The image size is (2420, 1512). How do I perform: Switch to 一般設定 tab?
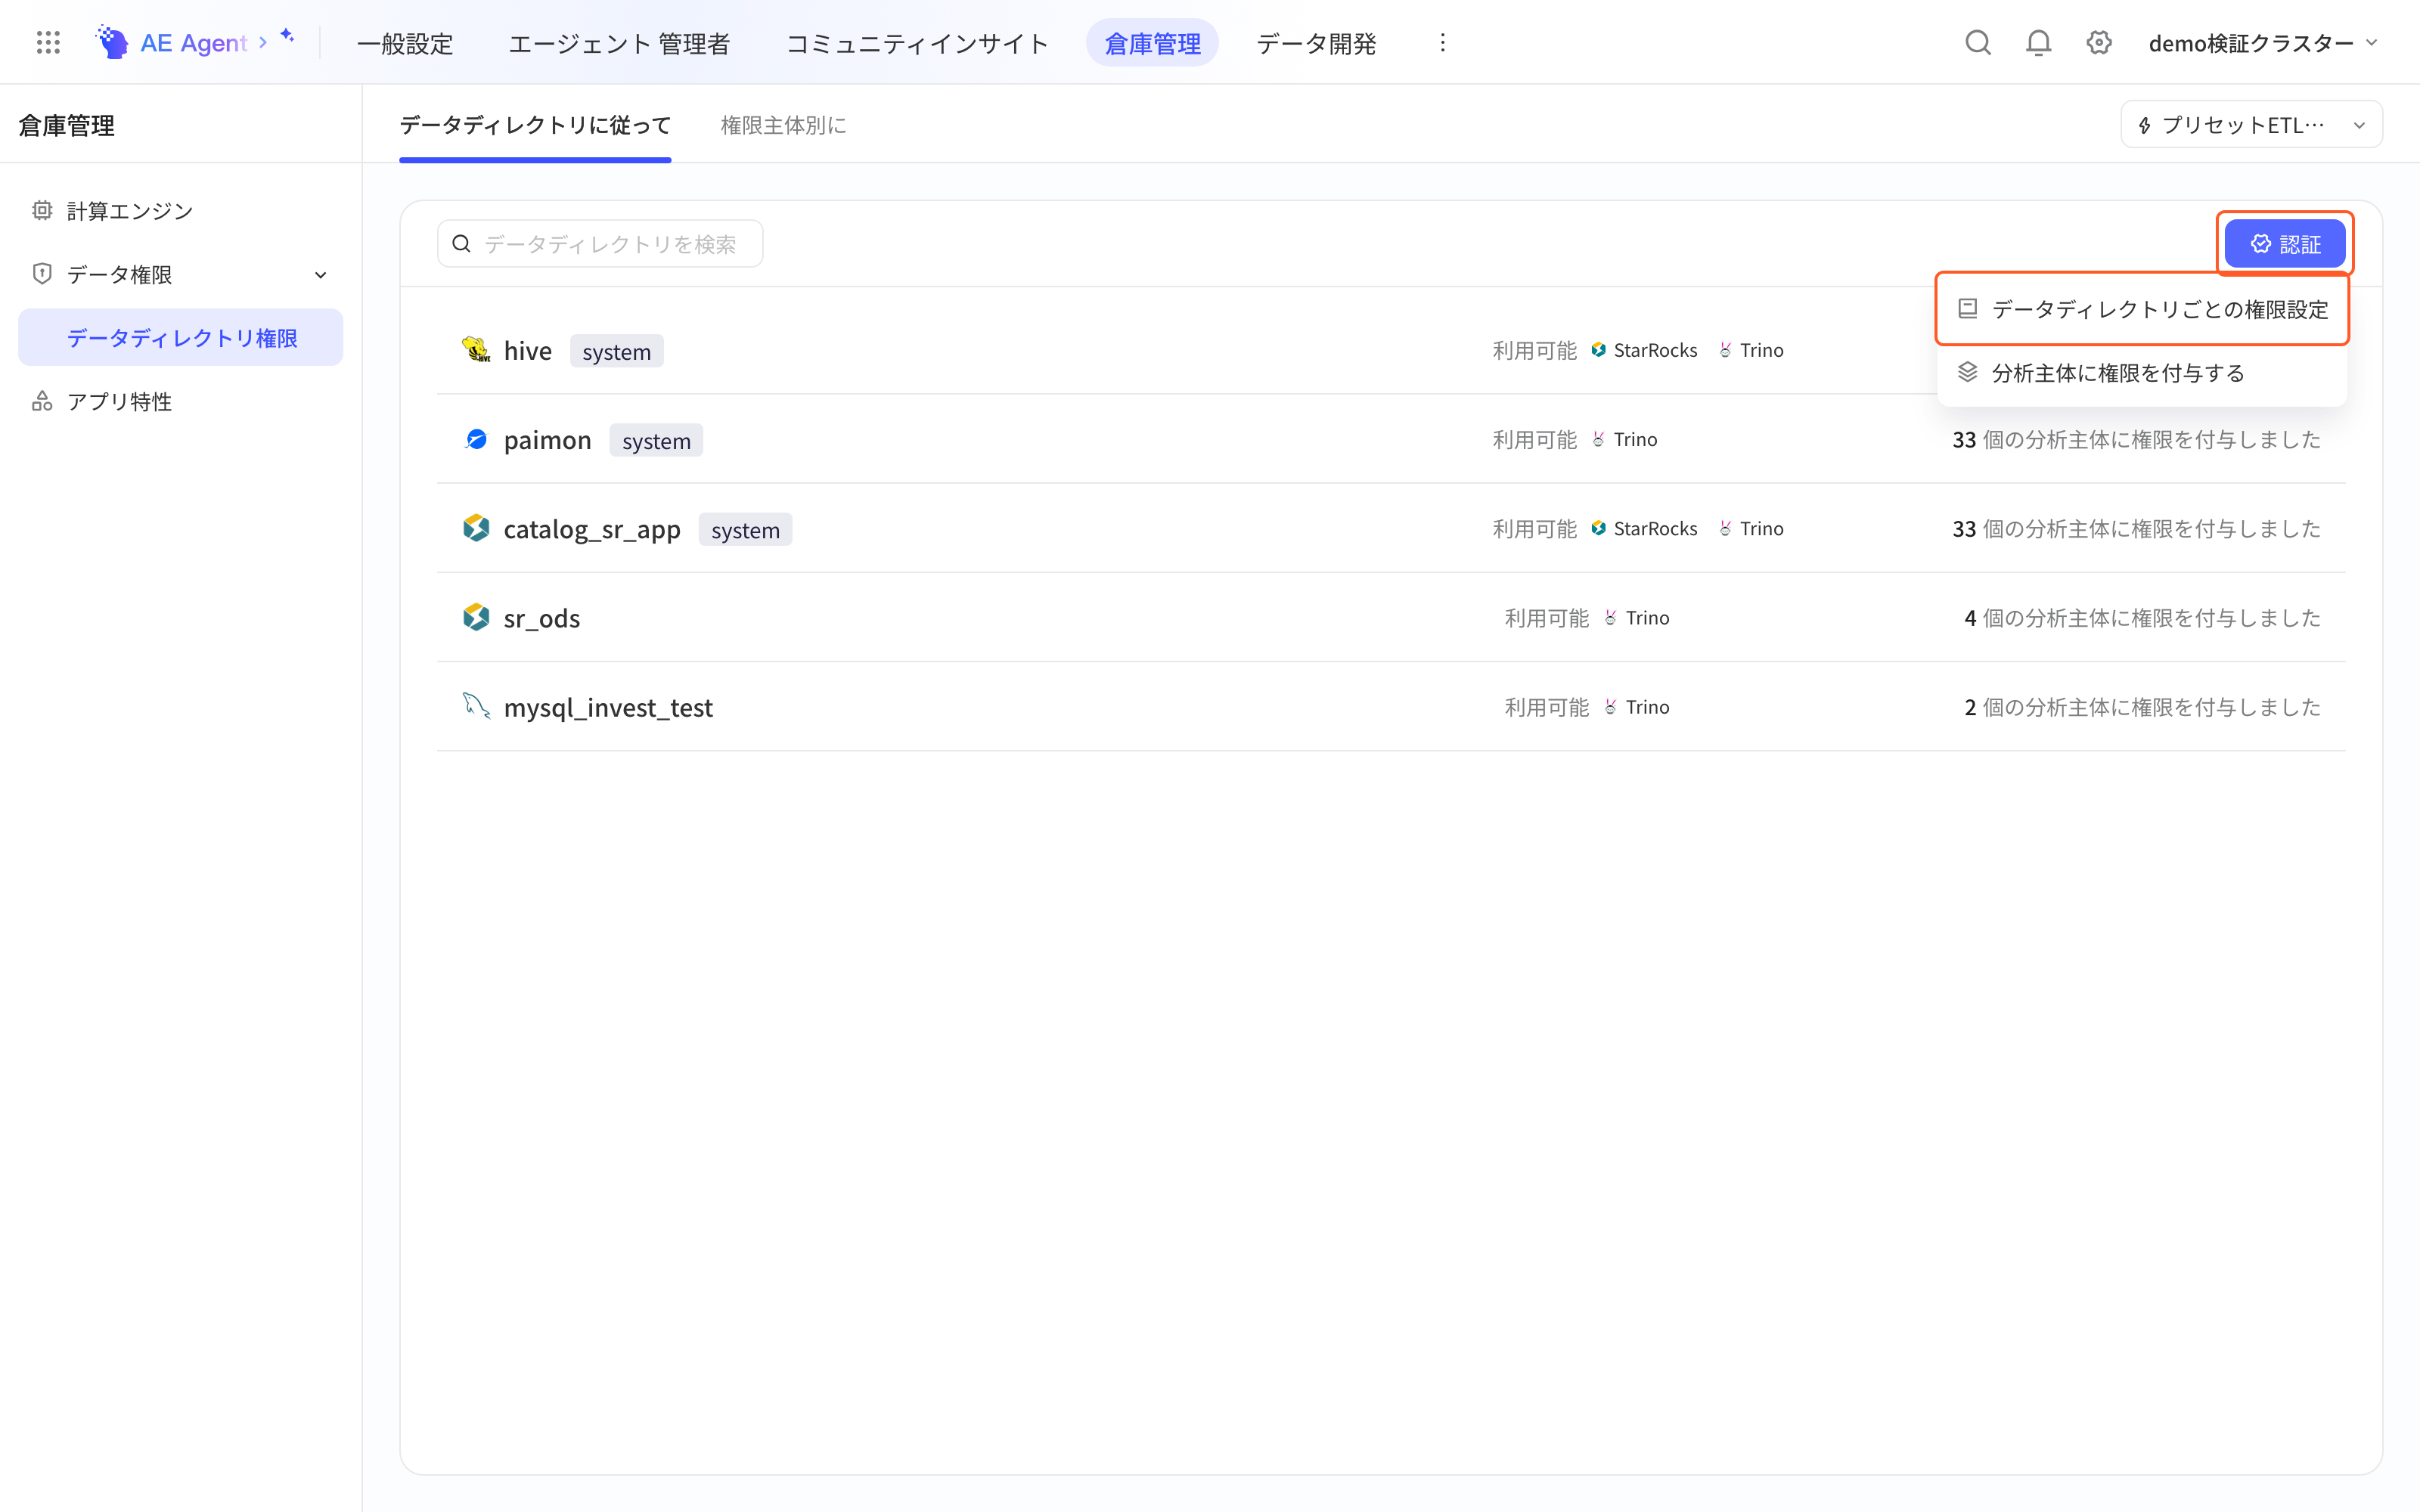click(405, 43)
